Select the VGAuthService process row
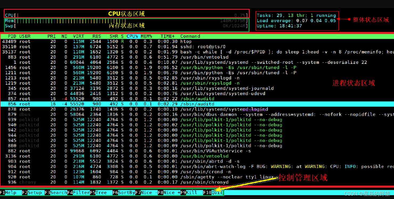The height and width of the screenshot is (199, 394). click(x=197, y=151)
